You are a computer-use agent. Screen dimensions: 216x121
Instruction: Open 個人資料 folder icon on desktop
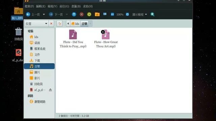click(18, 11)
